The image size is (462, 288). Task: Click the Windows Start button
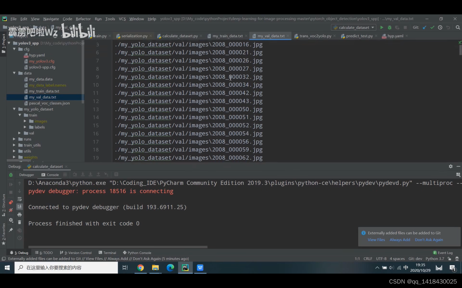click(x=7, y=268)
